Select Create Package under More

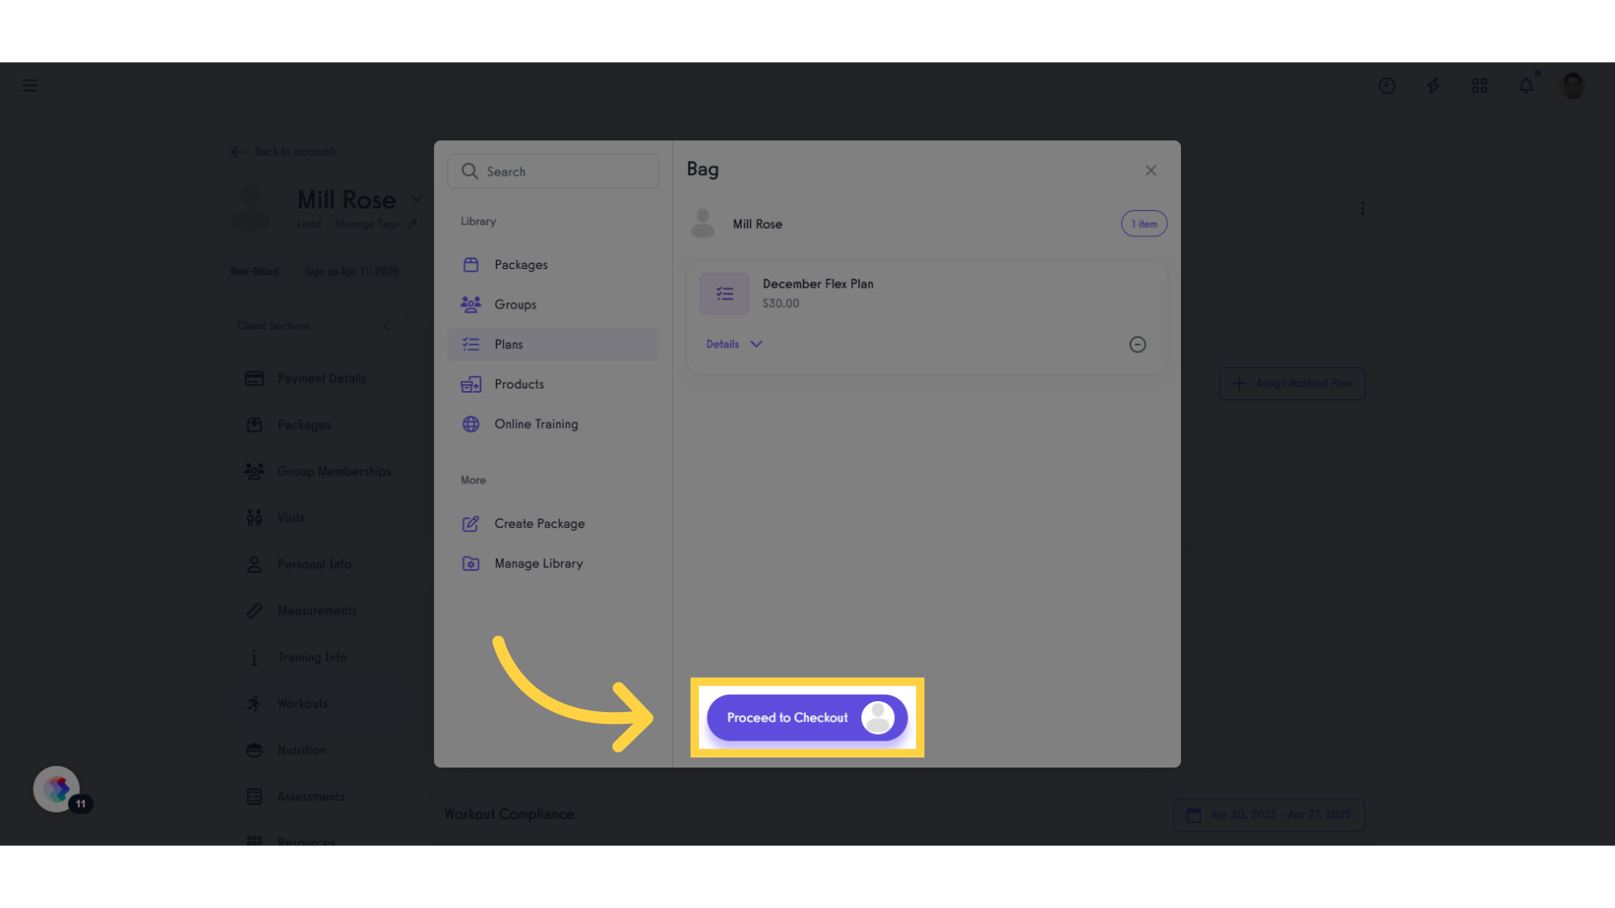point(553,524)
